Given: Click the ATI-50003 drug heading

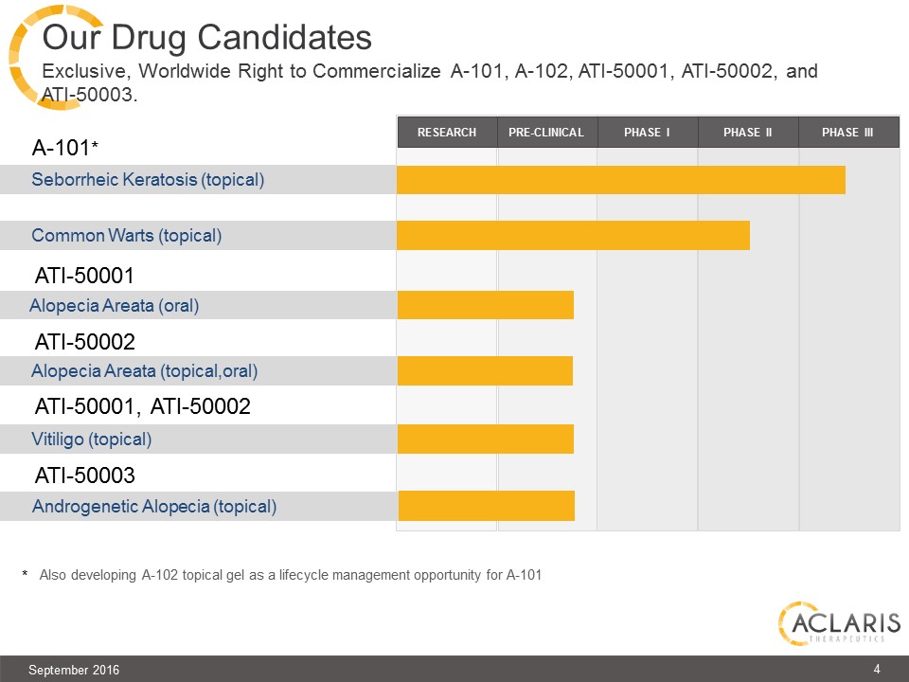Looking at the screenshot, I should click(x=85, y=474).
